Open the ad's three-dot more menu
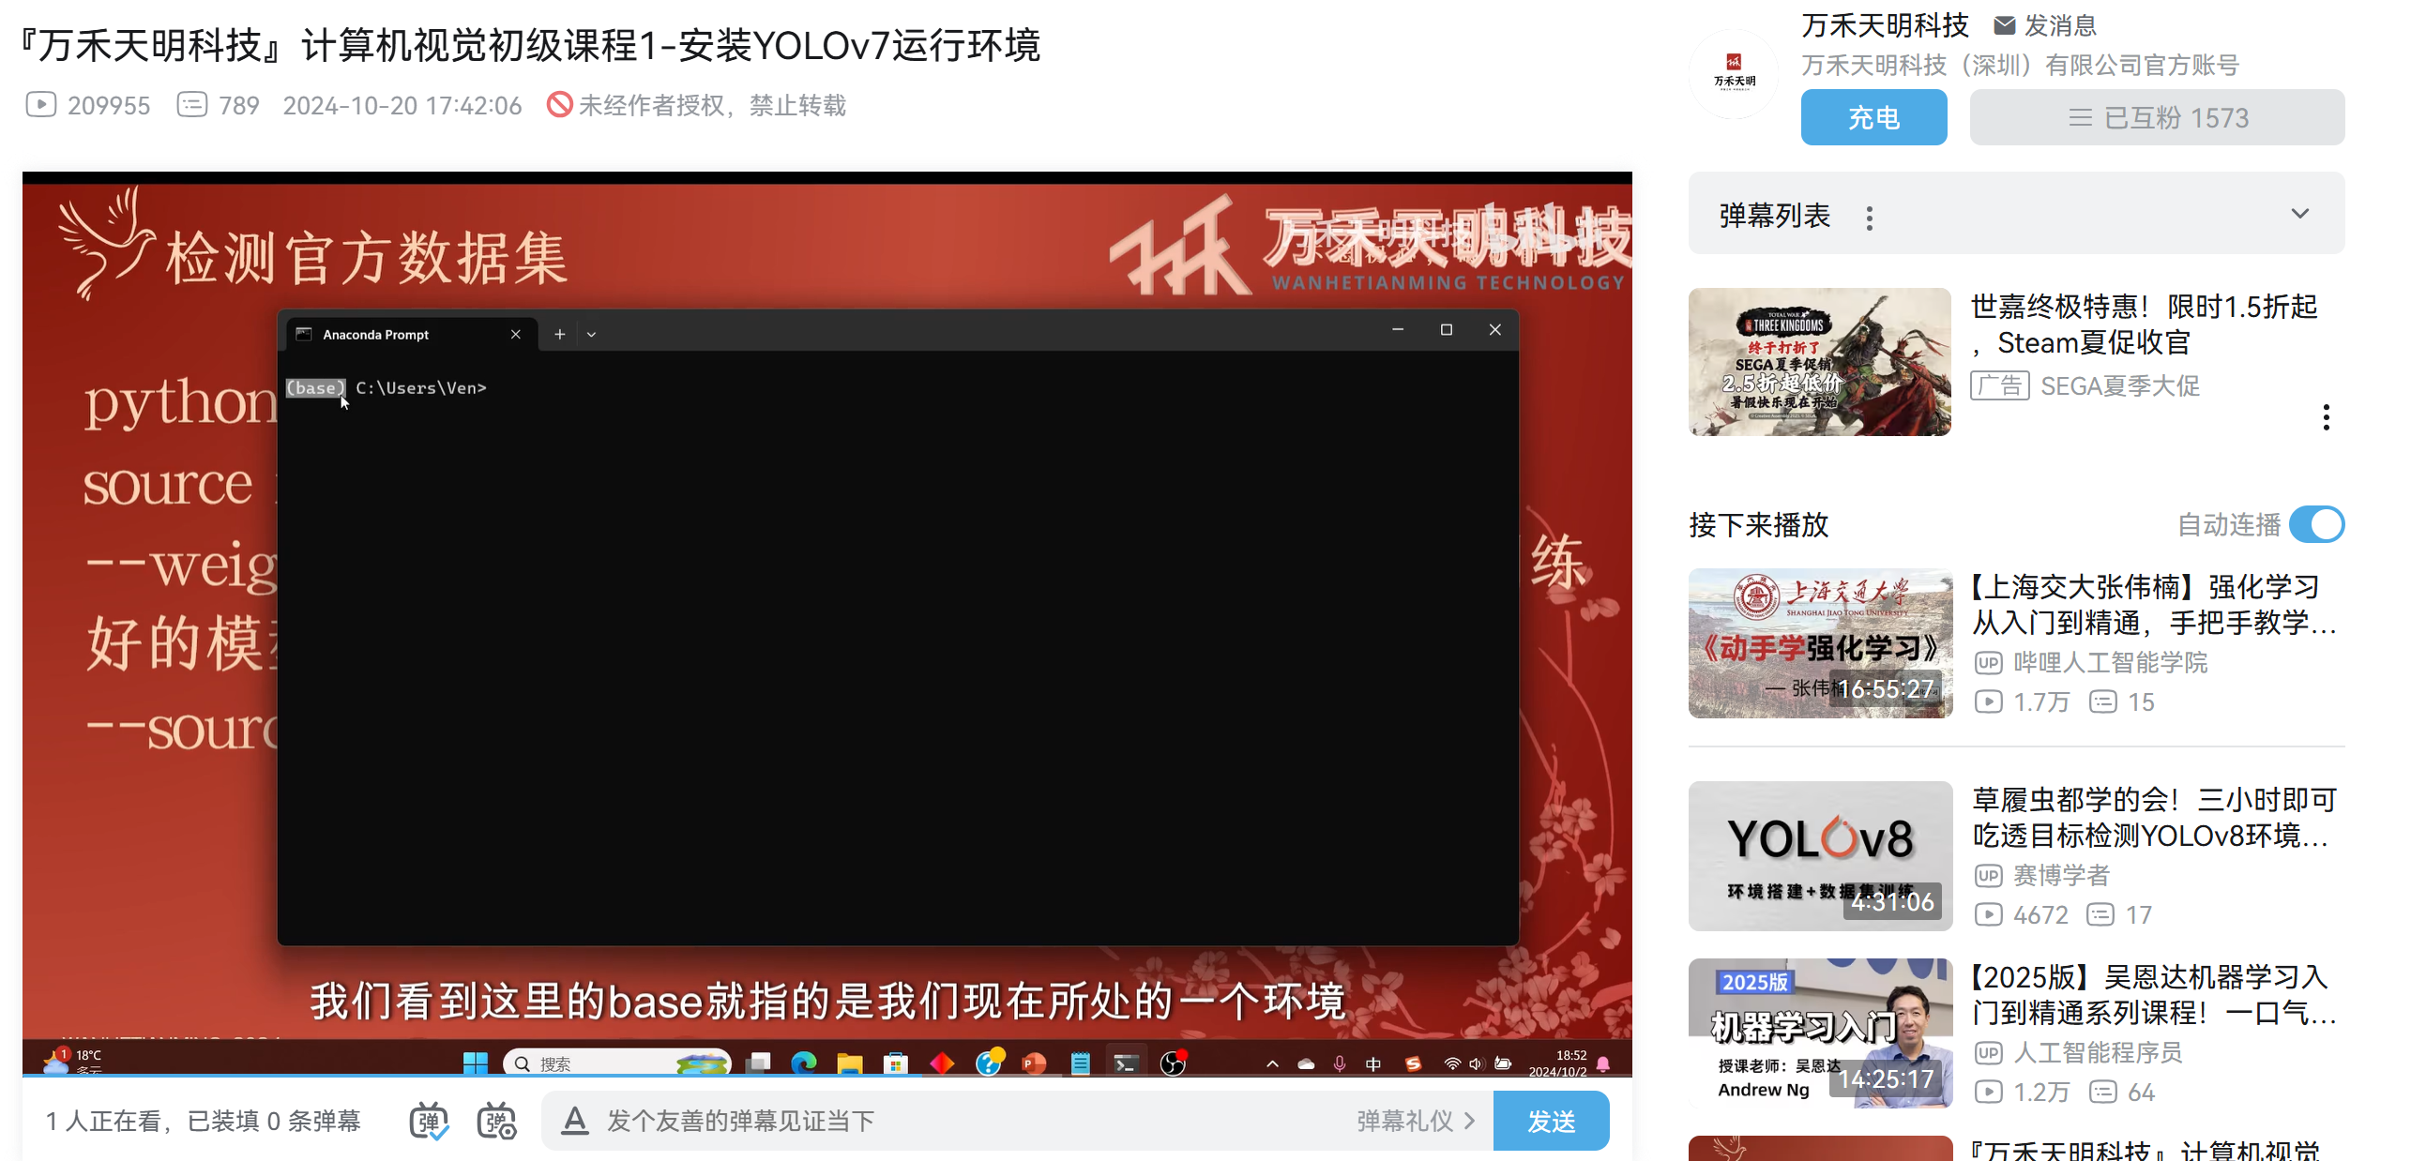Screen dimensions: 2411x1161 (x=2326, y=417)
